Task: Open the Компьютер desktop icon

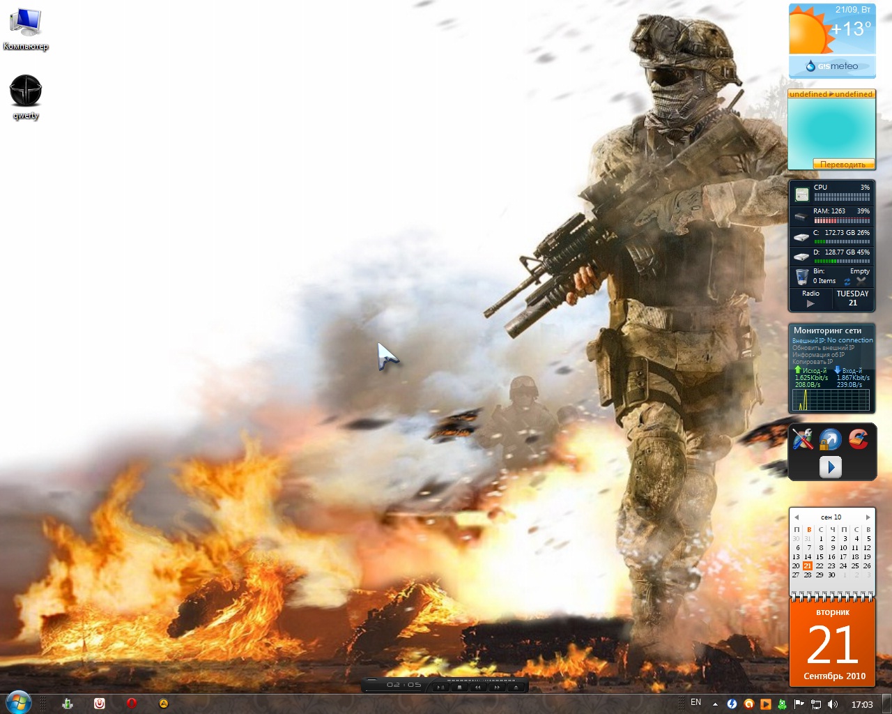Action: [26, 29]
